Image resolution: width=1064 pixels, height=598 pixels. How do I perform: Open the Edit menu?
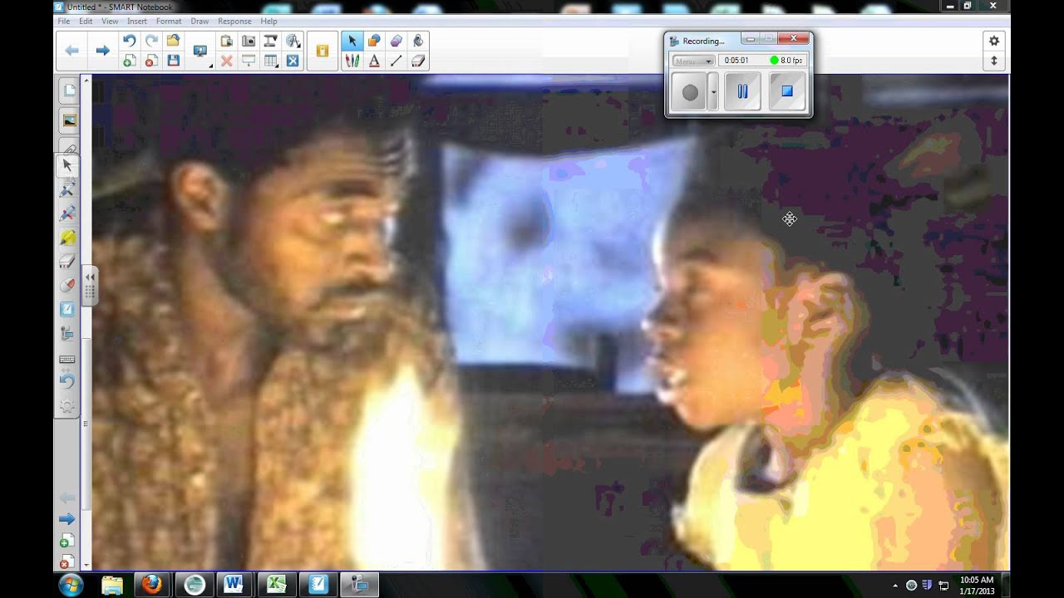tap(86, 21)
